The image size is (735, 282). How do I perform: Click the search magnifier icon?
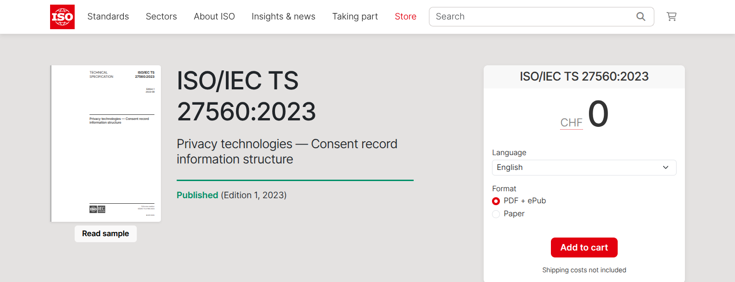click(x=641, y=17)
